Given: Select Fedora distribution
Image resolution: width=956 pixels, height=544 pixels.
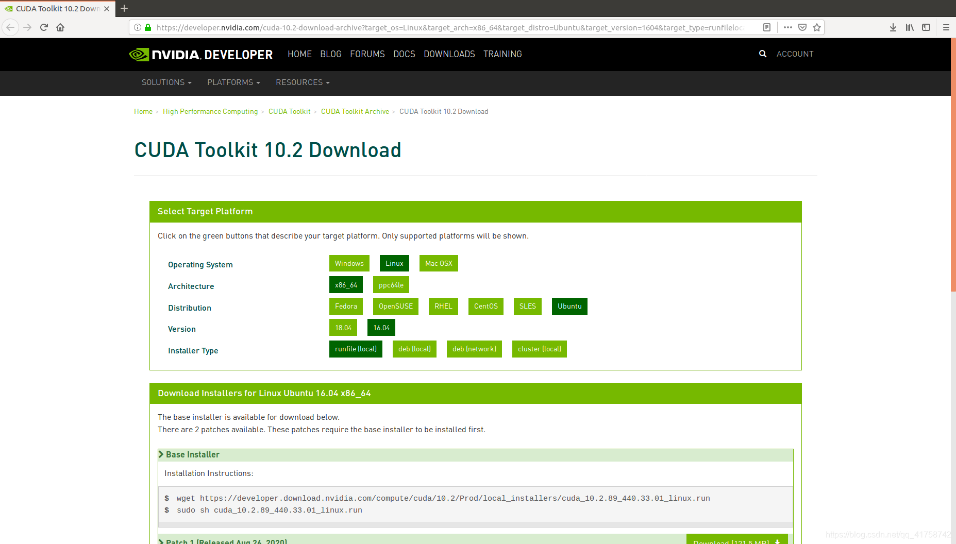Looking at the screenshot, I should tap(346, 306).
